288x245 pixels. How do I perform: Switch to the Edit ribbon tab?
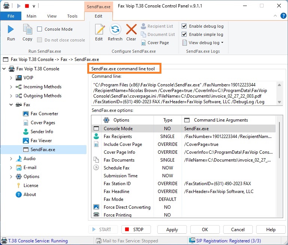tap(98, 16)
